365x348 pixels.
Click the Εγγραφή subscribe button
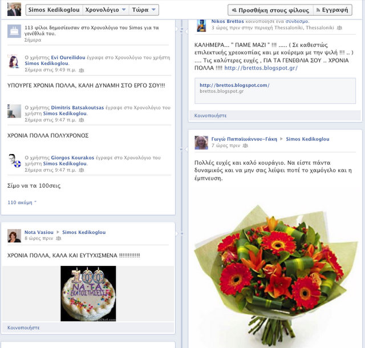[x=332, y=10]
